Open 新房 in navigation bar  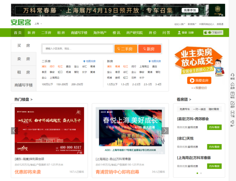click(31, 33)
